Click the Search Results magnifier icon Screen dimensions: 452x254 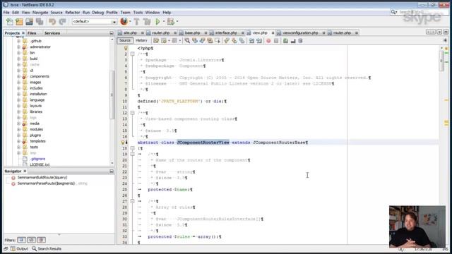(35, 248)
